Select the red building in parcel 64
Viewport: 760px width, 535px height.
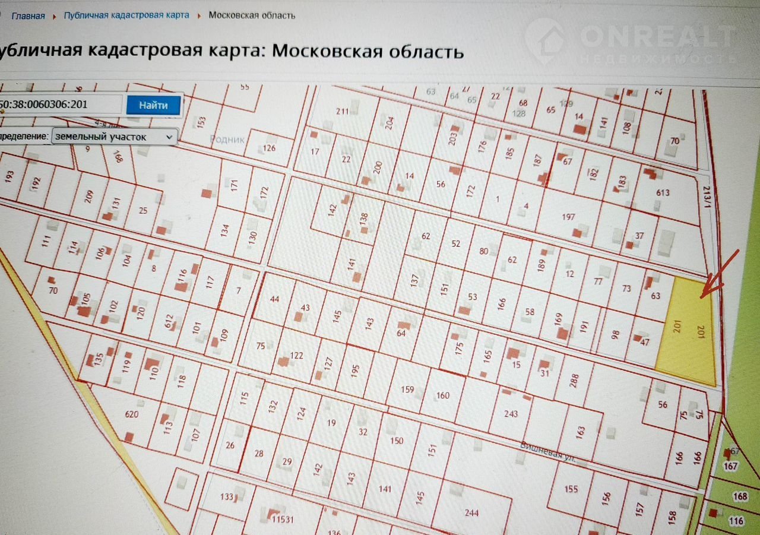pyautogui.click(x=405, y=325)
